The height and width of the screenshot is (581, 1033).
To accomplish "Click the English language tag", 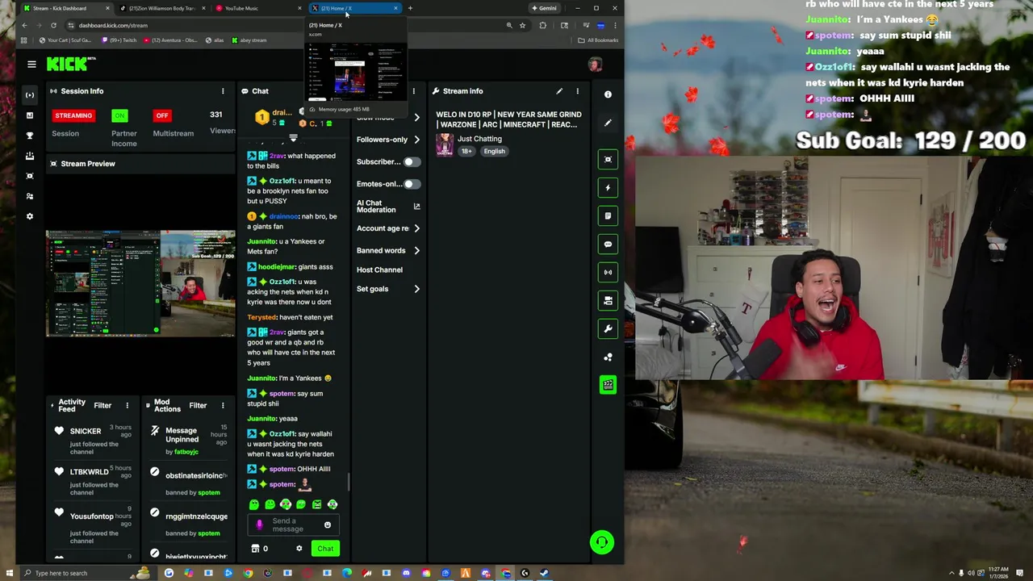I will coord(495,152).
